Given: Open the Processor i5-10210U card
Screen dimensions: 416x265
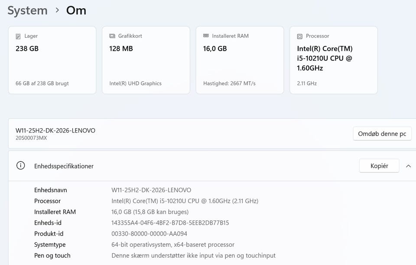Looking at the screenshot, I should click(333, 61).
